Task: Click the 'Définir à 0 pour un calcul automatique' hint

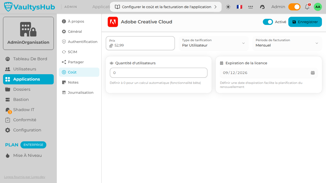Action: [155, 83]
